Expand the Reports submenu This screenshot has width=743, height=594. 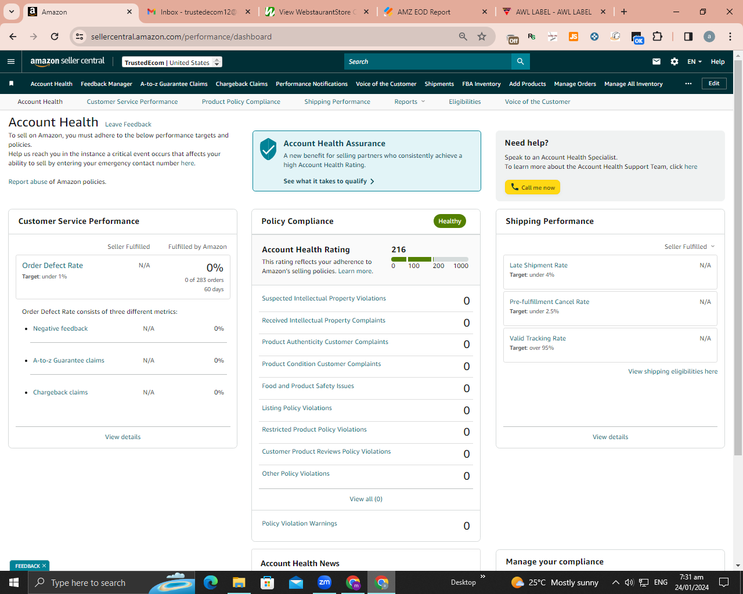[x=410, y=102]
